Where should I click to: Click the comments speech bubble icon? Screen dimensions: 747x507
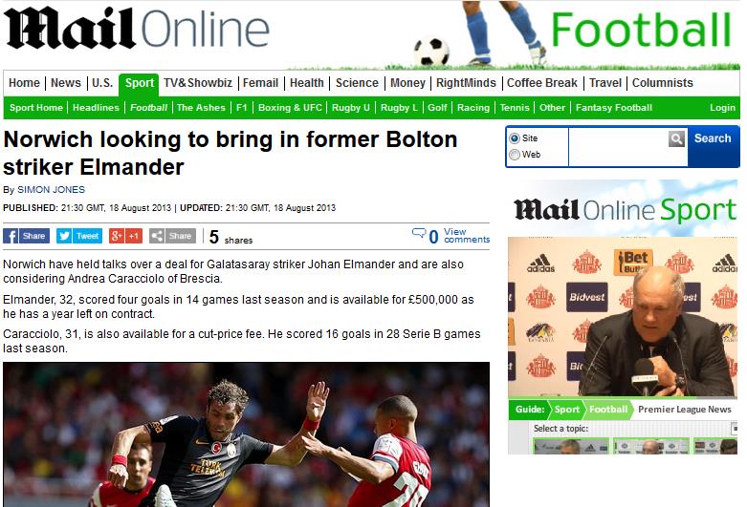click(x=419, y=233)
